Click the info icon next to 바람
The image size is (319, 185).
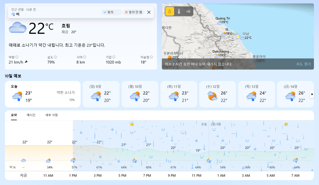[17, 57]
